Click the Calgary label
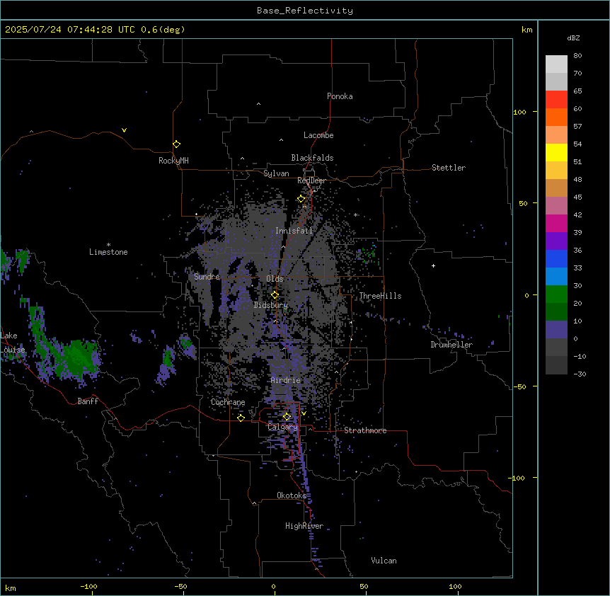The image size is (610, 596). 282,427
